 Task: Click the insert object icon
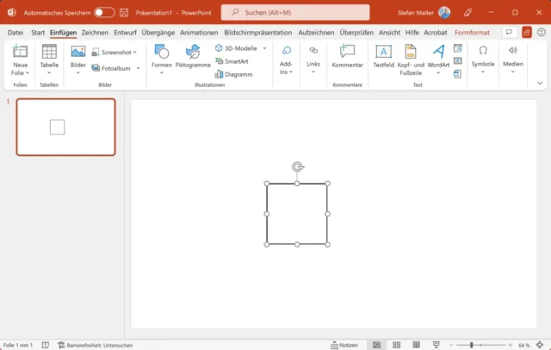tap(457, 74)
